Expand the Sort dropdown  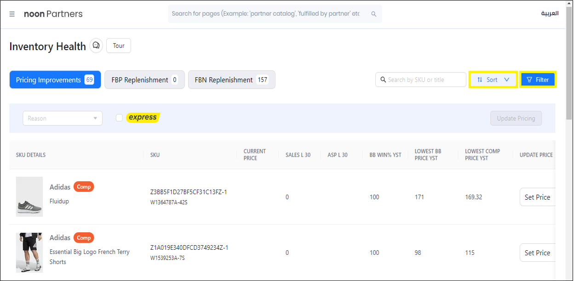pos(493,80)
